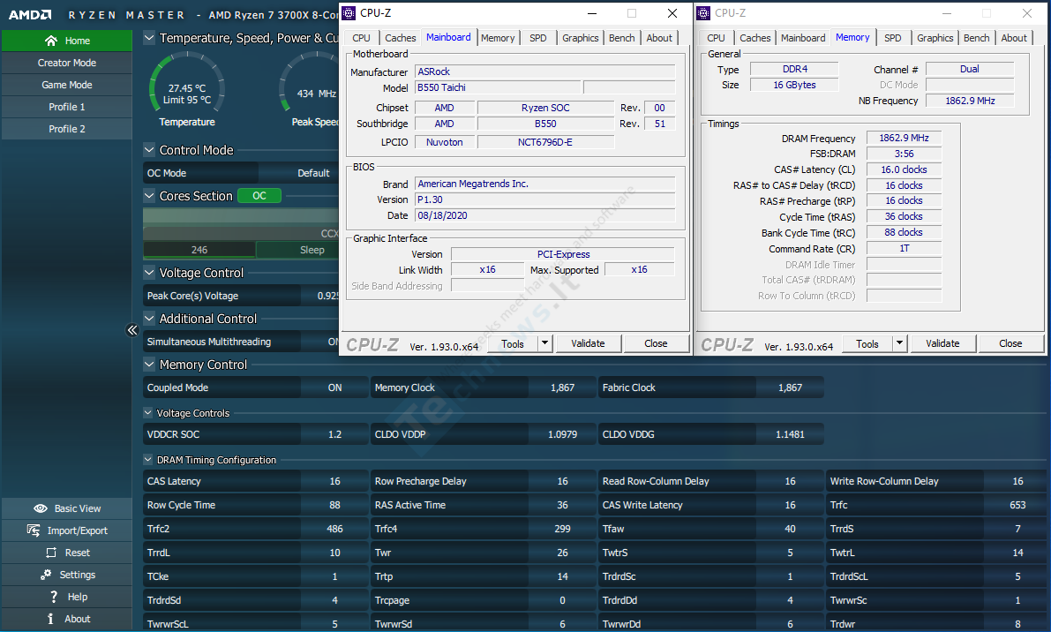Open the SPD tab in Memory window
The height and width of the screenshot is (632, 1051).
pos(893,38)
